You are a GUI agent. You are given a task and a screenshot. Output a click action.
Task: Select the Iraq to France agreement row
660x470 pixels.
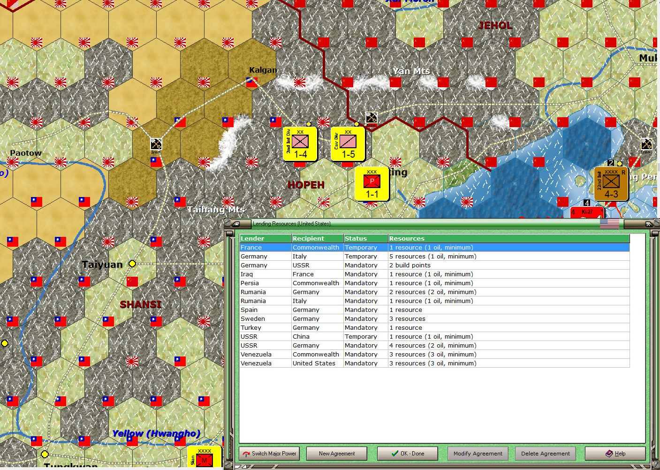tap(434, 274)
